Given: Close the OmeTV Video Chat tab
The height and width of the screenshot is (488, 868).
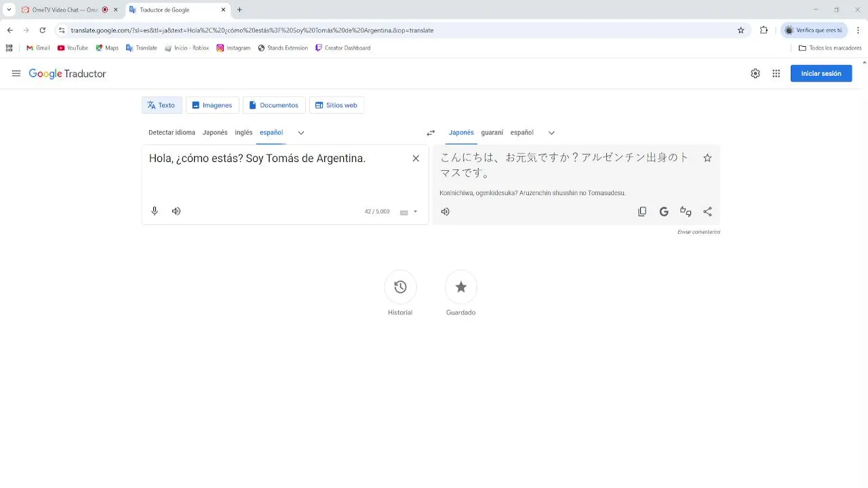Looking at the screenshot, I should [115, 10].
